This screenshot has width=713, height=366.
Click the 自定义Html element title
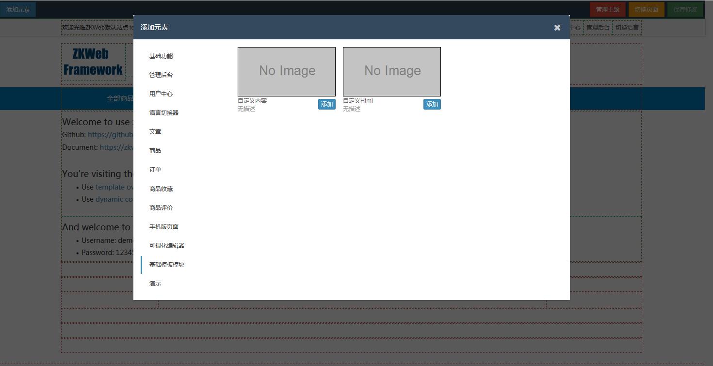358,101
